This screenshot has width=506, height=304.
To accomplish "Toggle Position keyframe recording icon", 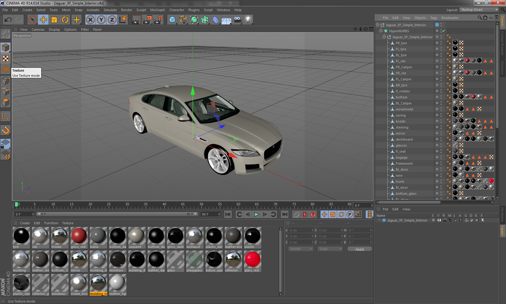I will point(324,214).
